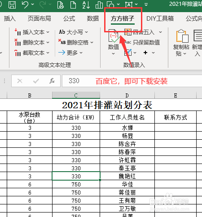Click the 删除空格 icon
This screenshot has height=217, width=202.
62,42
